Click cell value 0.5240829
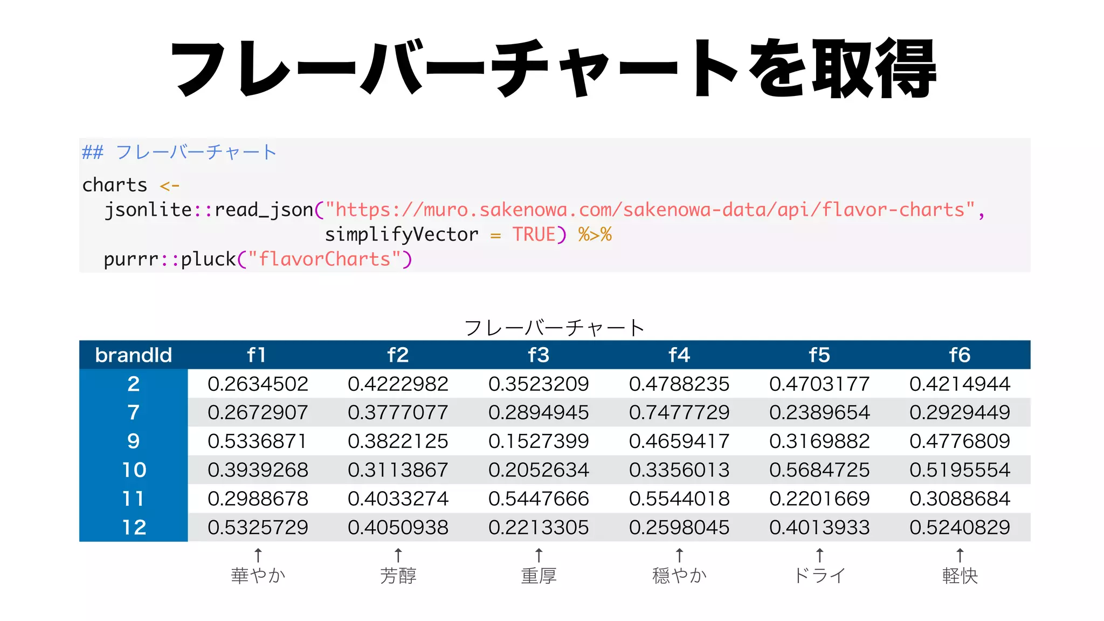1104x621 pixels. pyautogui.click(x=960, y=527)
